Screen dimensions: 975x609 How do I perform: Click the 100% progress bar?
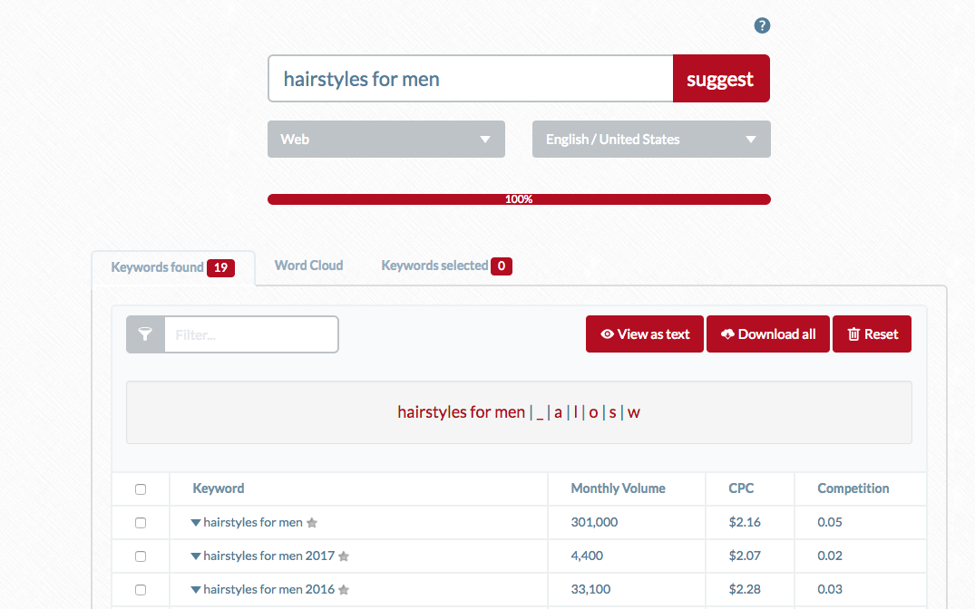click(519, 199)
